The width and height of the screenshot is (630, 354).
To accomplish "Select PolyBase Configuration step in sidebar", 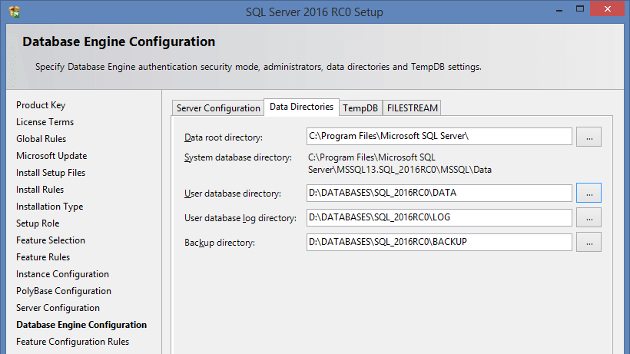I will click(64, 291).
